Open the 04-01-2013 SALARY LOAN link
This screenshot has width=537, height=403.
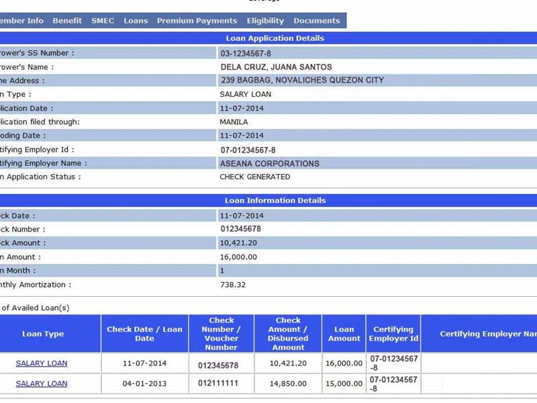click(42, 384)
